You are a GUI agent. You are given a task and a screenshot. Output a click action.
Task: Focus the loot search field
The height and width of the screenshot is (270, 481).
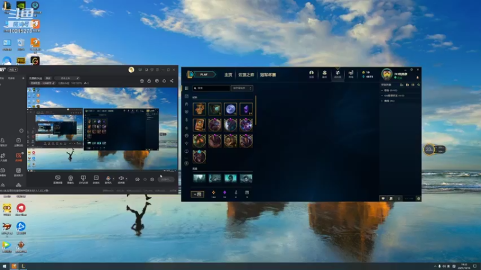[x=211, y=88]
